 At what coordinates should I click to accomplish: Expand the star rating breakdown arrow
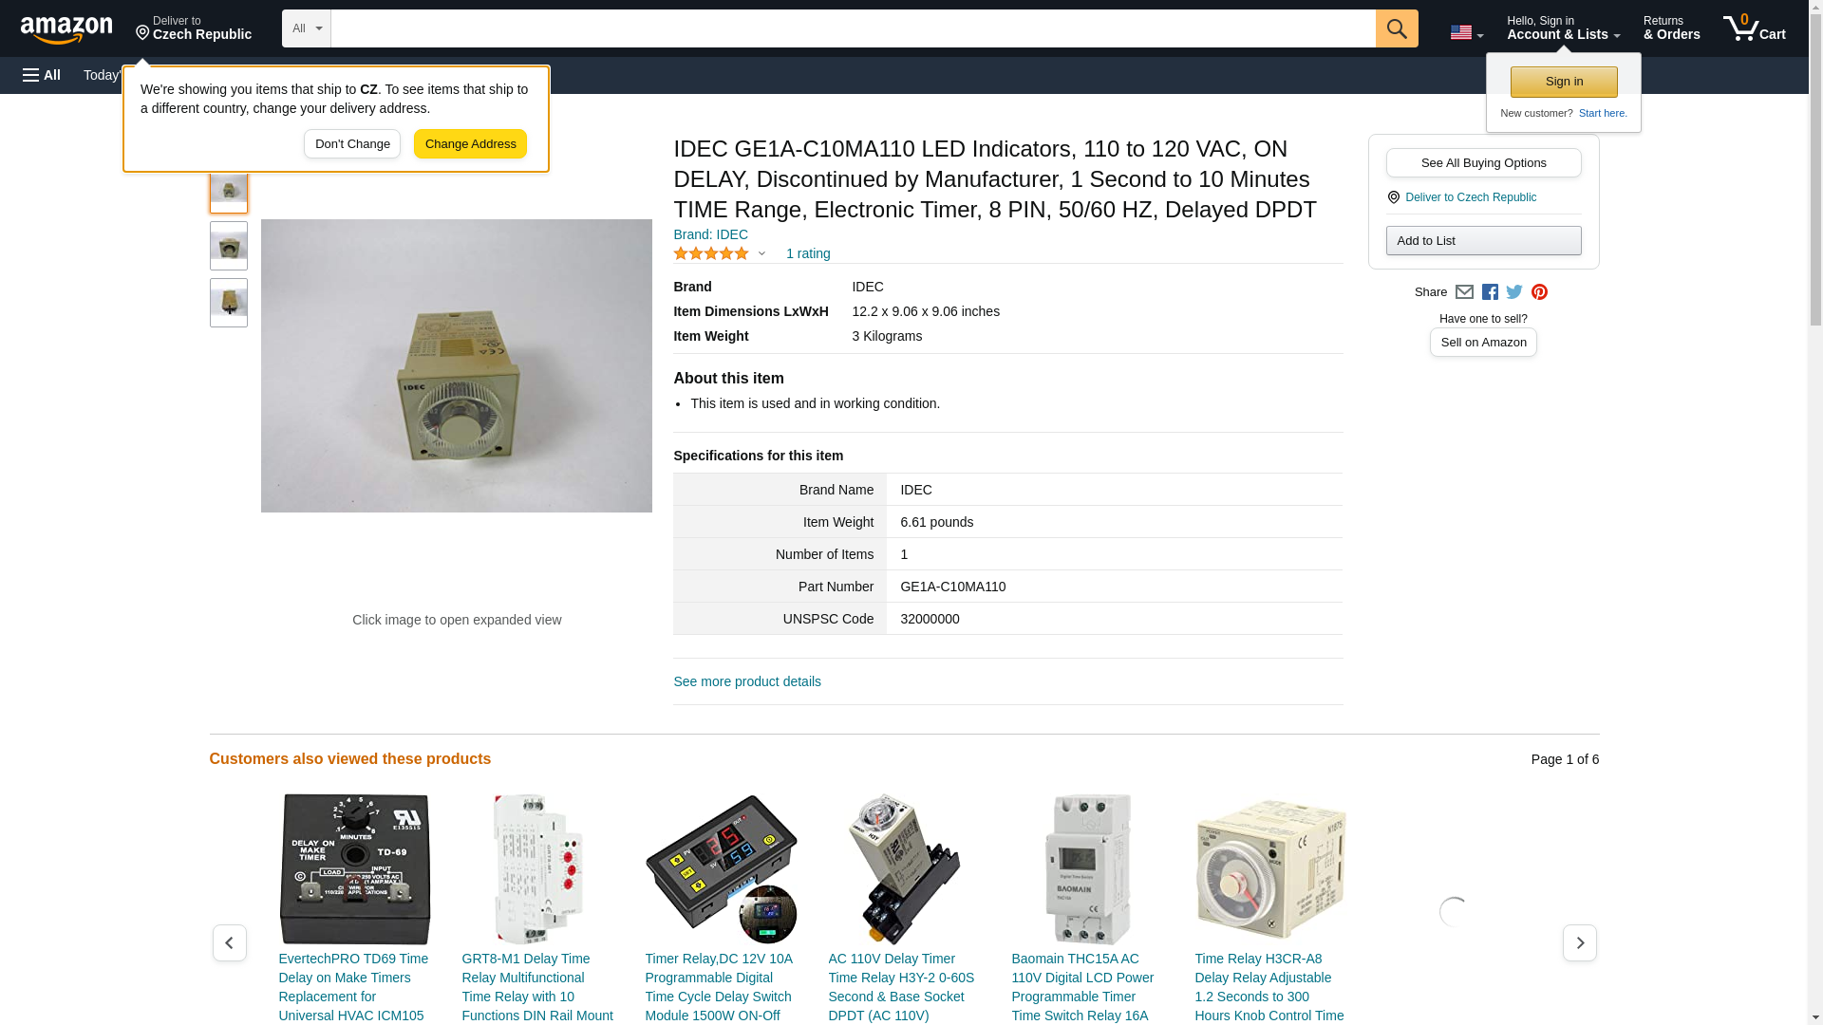pyautogui.click(x=761, y=253)
